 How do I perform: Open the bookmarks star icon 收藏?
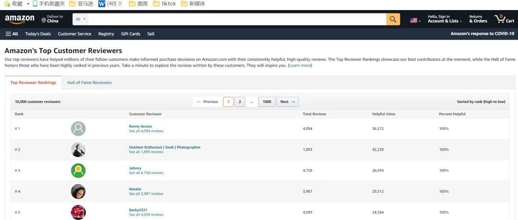[x=13, y=4]
